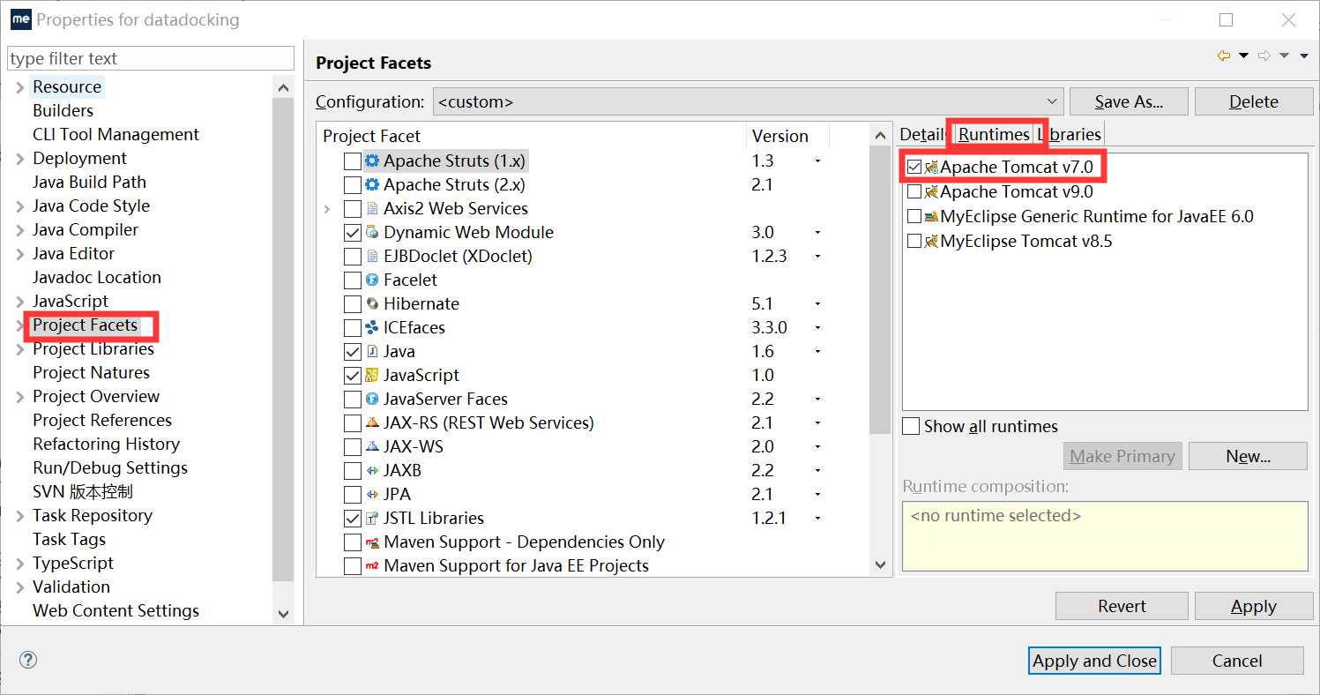Click the Axis2 Web Services icon

point(372,208)
